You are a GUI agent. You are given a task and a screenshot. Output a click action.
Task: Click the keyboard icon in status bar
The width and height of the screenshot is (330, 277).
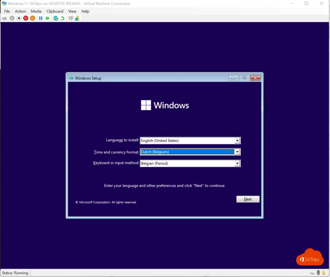pos(312,273)
